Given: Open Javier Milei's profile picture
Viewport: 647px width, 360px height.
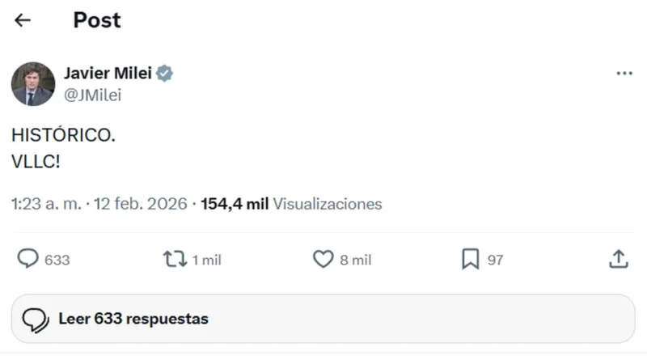Looking at the screenshot, I should click(x=33, y=84).
